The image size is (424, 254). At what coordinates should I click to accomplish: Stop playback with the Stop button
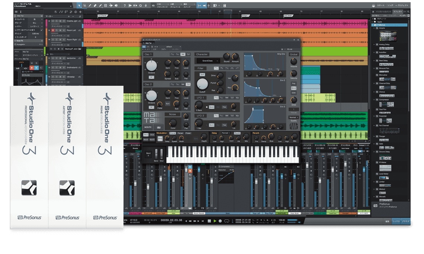pyautogui.click(x=209, y=221)
